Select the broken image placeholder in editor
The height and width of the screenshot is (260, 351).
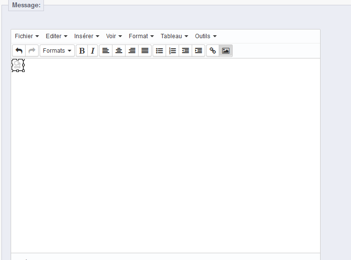coord(18,65)
